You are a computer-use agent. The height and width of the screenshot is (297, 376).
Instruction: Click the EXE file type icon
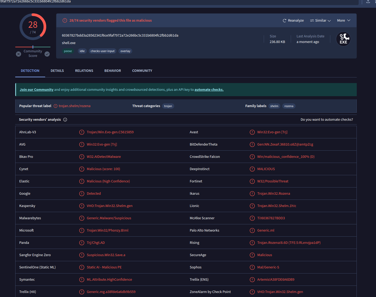point(343,39)
